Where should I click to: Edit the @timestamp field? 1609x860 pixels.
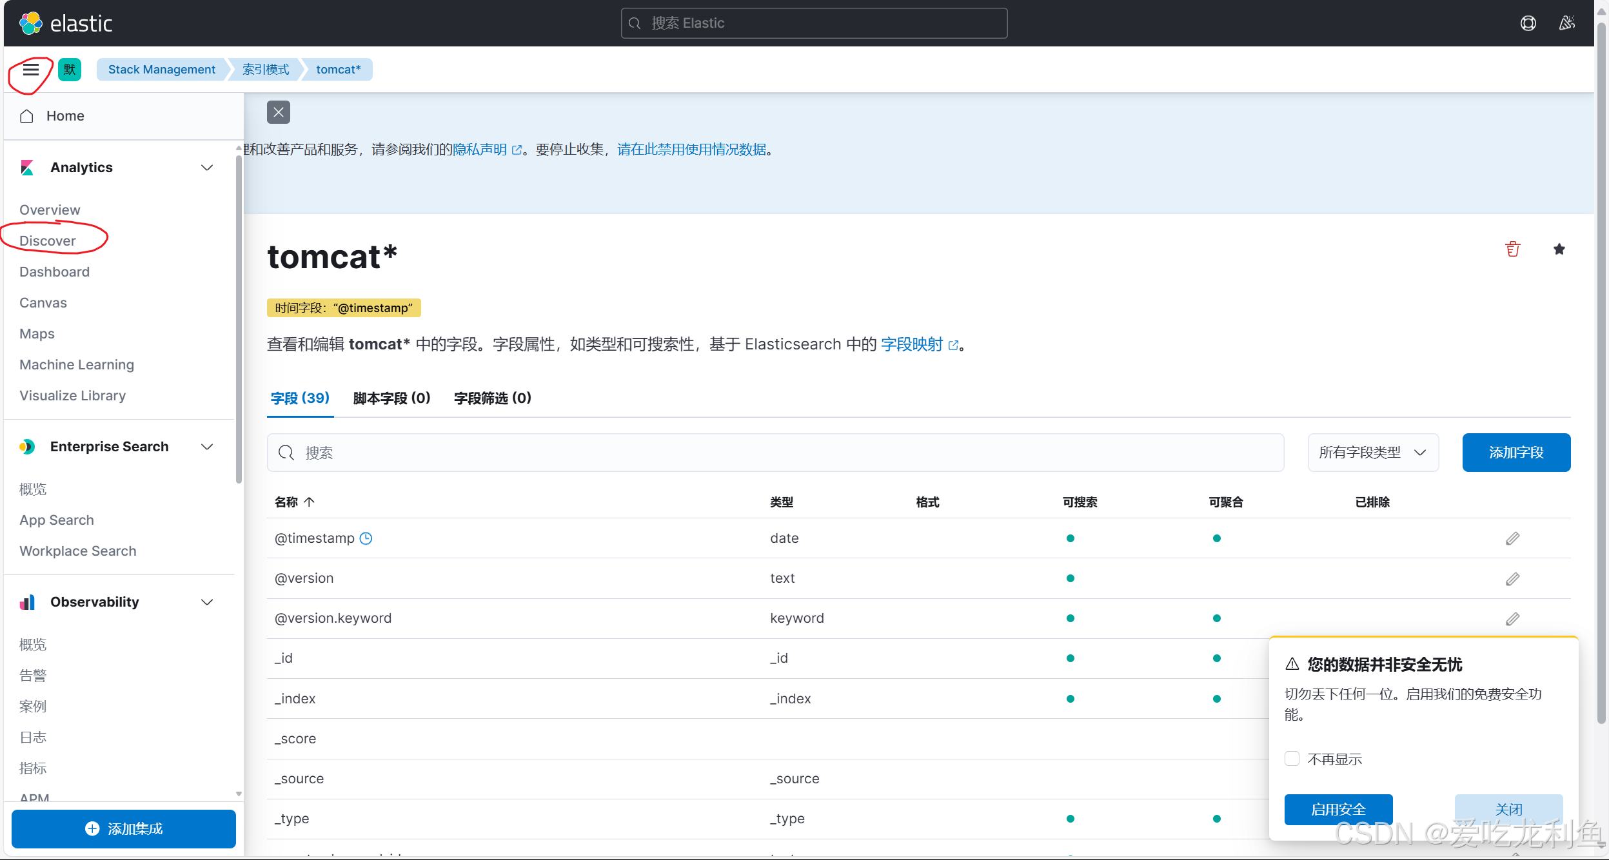tap(1512, 538)
